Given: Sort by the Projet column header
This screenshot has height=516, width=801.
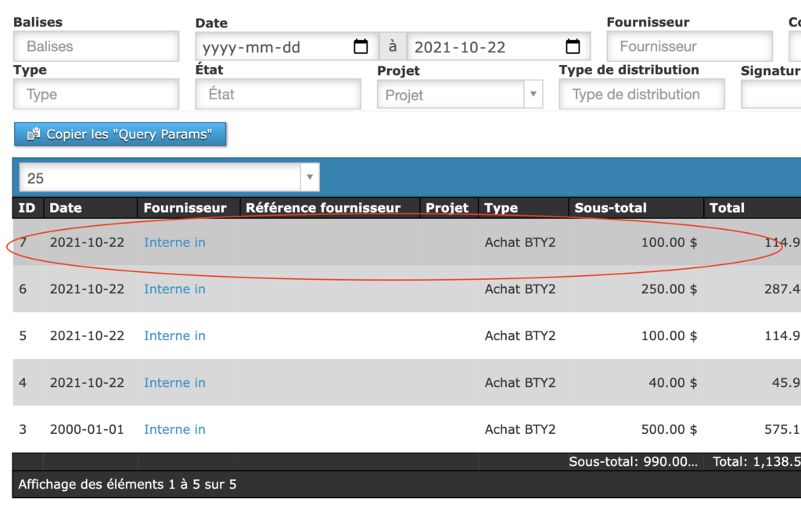Looking at the screenshot, I should pos(447,208).
